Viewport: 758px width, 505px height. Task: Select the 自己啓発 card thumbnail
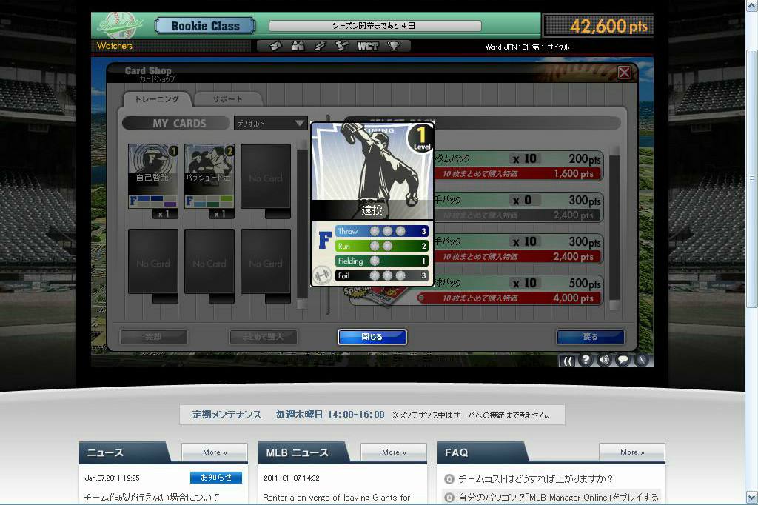[x=153, y=176]
